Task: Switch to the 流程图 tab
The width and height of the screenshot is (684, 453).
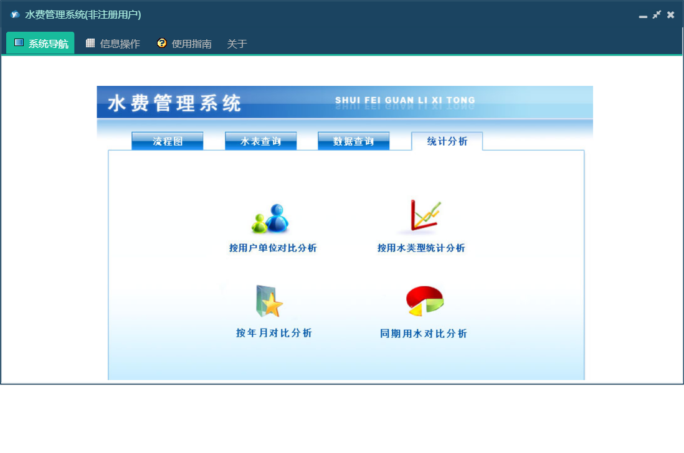Action: point(168,141)
